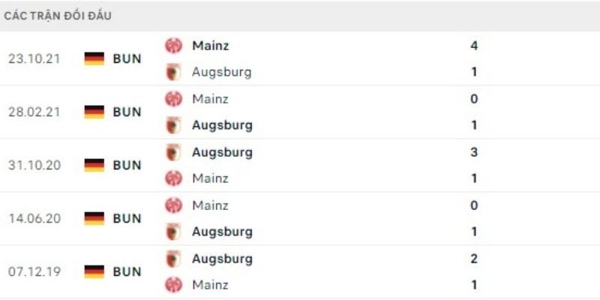This screenshot has width=600, height=300.
Task: Click the Mainz crest in the 23.10.21 match
Action: click(x=173, y=46)
